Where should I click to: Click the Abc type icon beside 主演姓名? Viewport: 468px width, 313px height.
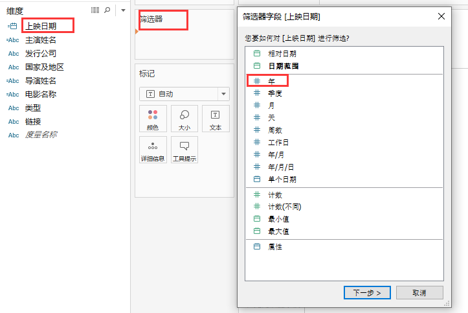13,40
